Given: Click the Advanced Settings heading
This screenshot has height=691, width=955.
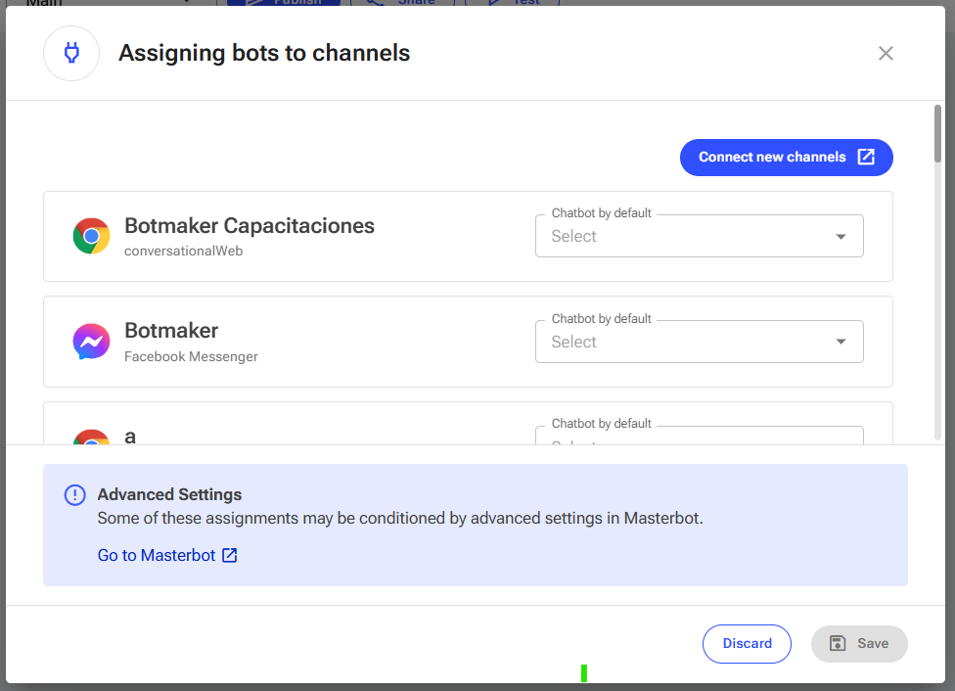Looking at the screenshot, I should pos(169,495).
